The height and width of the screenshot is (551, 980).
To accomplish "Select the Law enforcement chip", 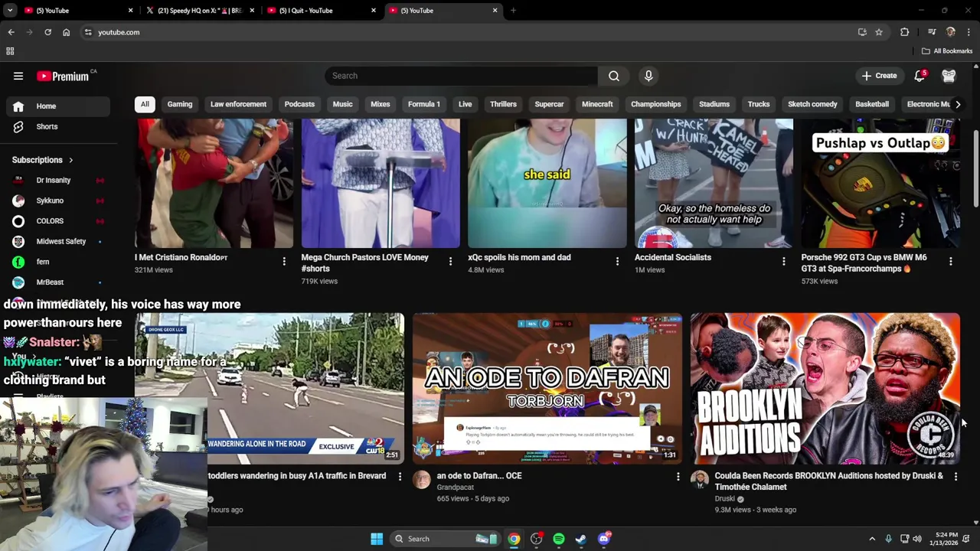I will 238,104.
